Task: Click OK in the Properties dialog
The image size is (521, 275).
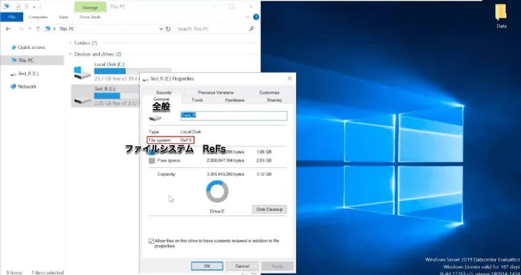Action: pyautogui.click(x=207, y=266)
